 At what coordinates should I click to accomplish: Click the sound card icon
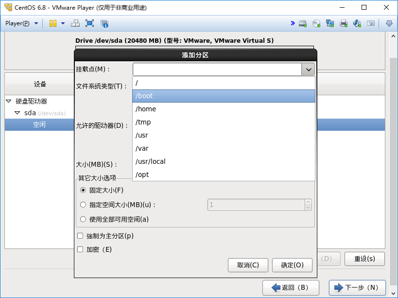[x=357, y=24]
